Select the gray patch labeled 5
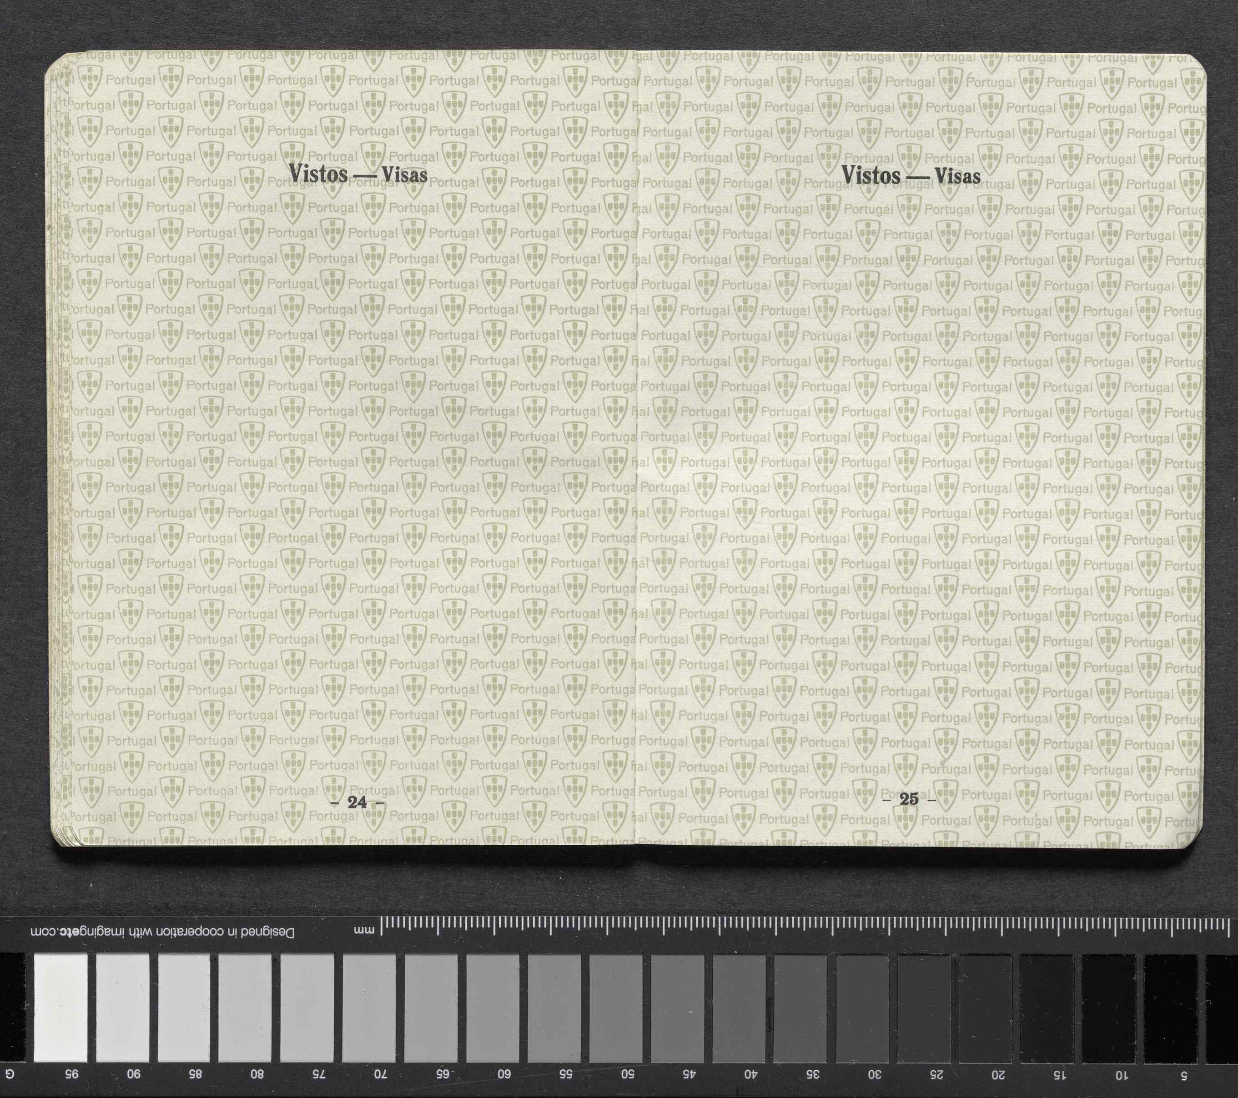1238x1098 pixels. pos(1171,1008)
